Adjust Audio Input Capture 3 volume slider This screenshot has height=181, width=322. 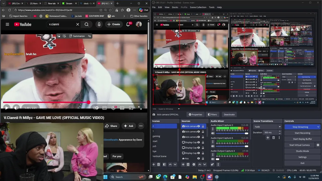coord(232,133)
